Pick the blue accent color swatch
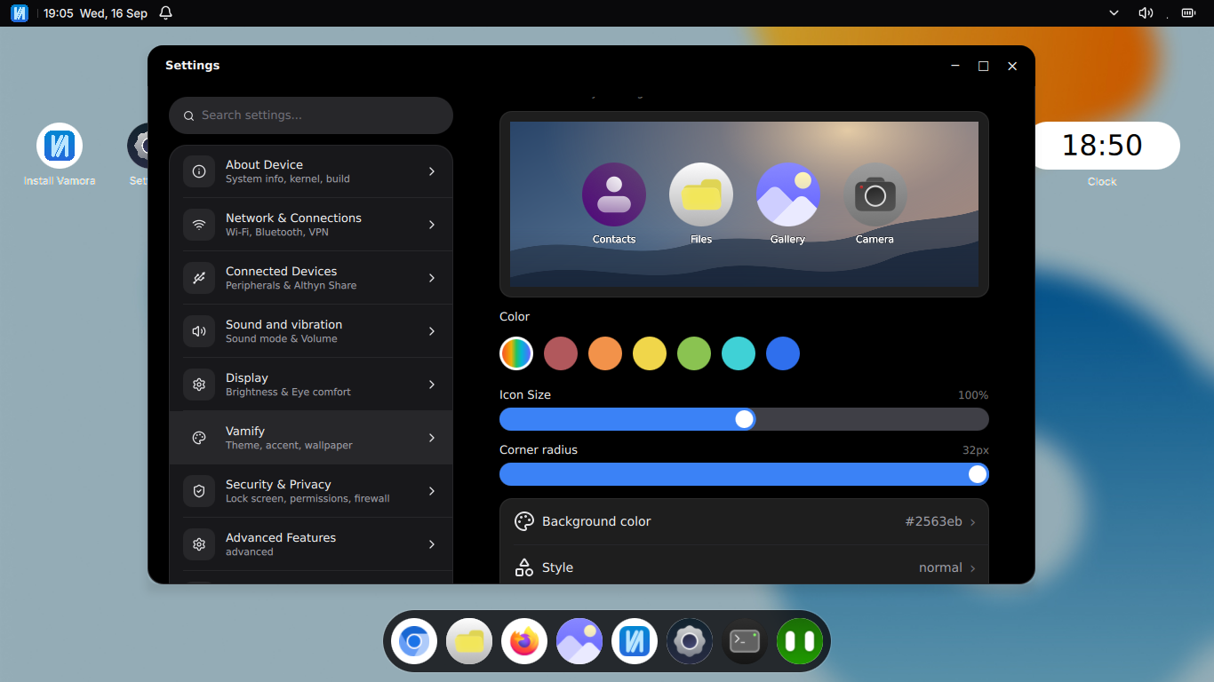The width and height of the screenshot is (1214, 682). [783, 353]
